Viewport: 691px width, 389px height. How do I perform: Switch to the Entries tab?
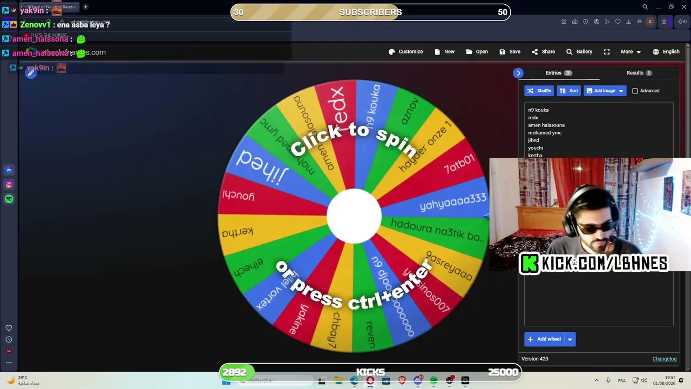[558, 73]
